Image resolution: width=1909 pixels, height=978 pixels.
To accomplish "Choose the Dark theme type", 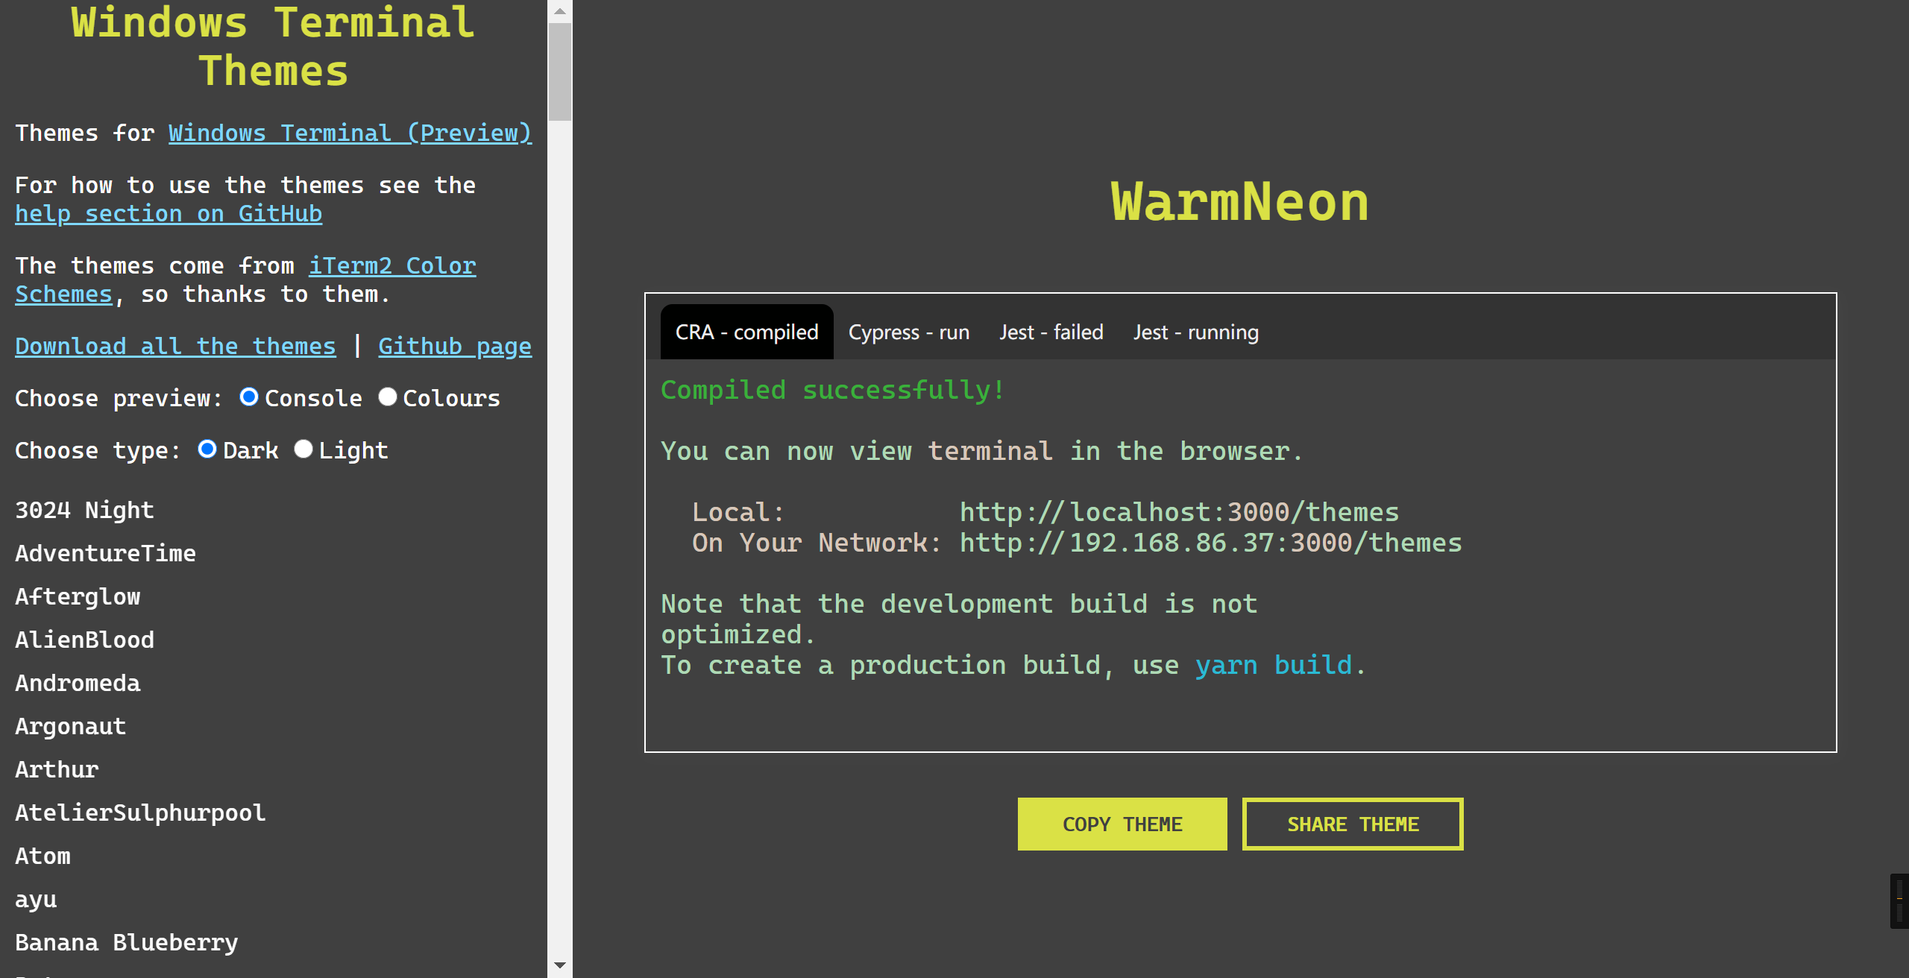I will tap(207, 449).
